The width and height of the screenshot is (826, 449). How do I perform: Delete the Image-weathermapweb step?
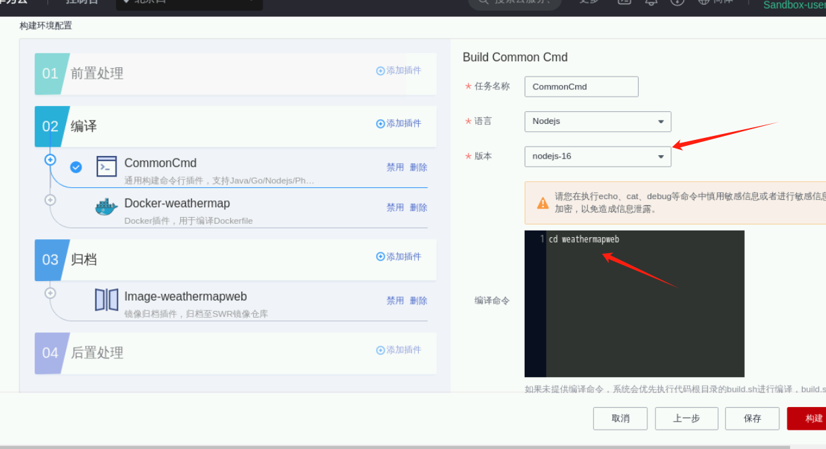pos(419,301)
